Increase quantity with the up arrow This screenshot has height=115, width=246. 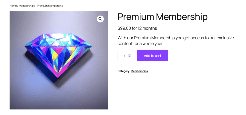point(129,55)
